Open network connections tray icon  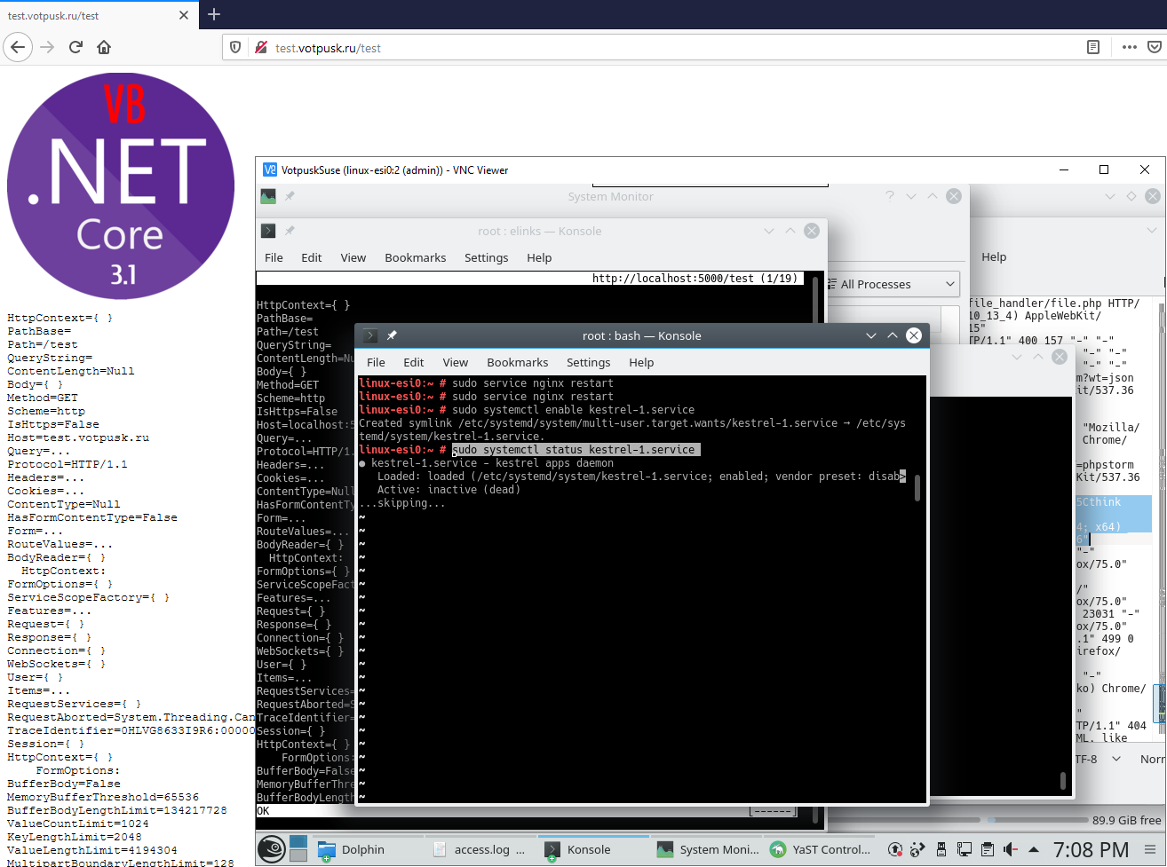click(965, 849)
